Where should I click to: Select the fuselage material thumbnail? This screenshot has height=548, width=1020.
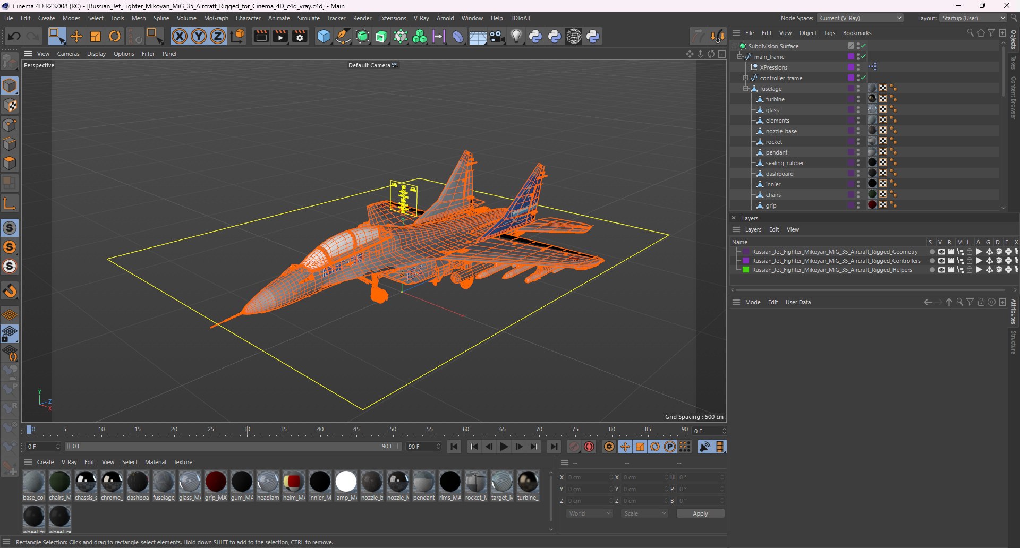point(164,482)
